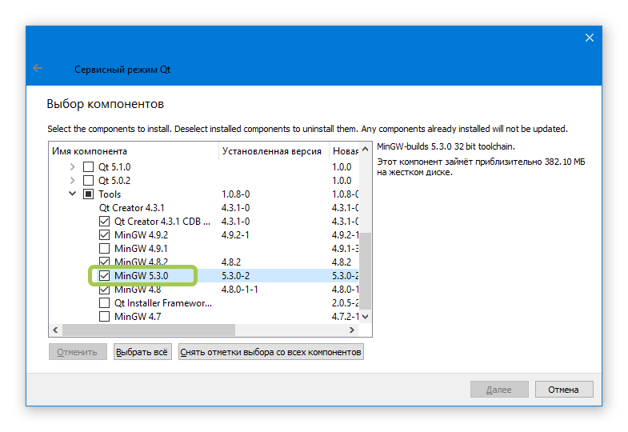Click Снять отметки выбора со всех компонентов
Image resolution: width=628 pixels, height=432 pixels.
(x=270, y=352)
